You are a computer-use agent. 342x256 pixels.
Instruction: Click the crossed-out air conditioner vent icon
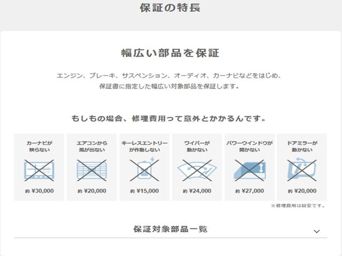91,171
